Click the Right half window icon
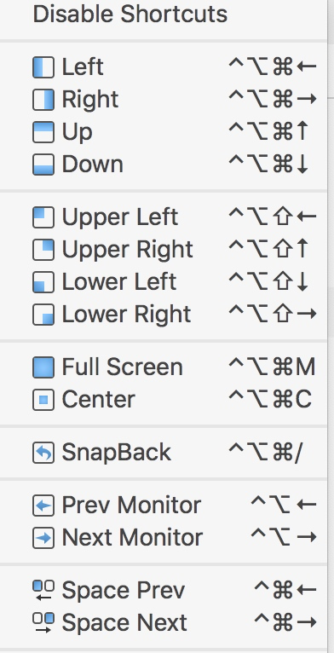 [x=43, y=100]
